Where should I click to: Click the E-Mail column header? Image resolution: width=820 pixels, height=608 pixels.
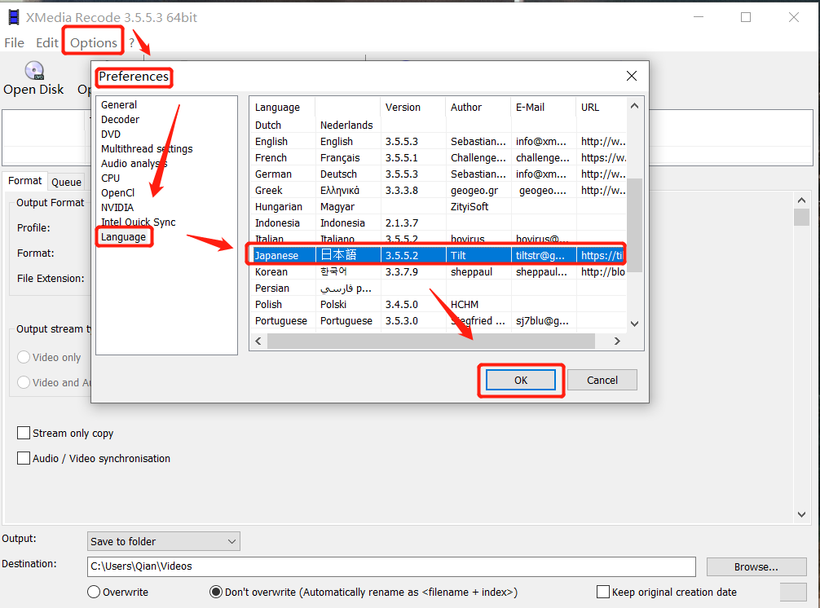coord(544,107)
